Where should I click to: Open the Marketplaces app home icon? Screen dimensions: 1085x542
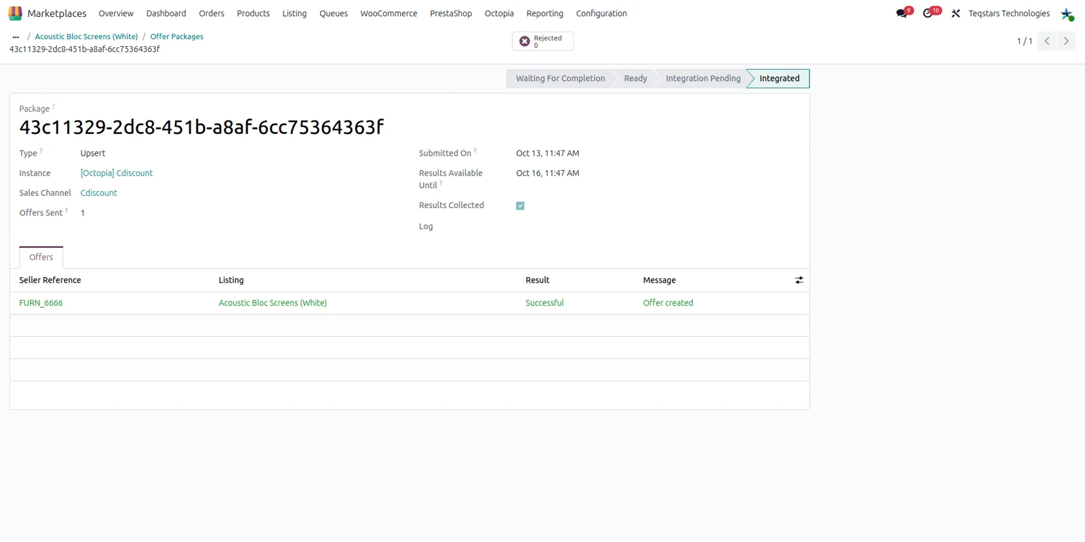point(15,14)
